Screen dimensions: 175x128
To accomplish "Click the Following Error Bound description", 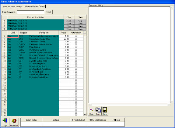I will coord(44,66).
